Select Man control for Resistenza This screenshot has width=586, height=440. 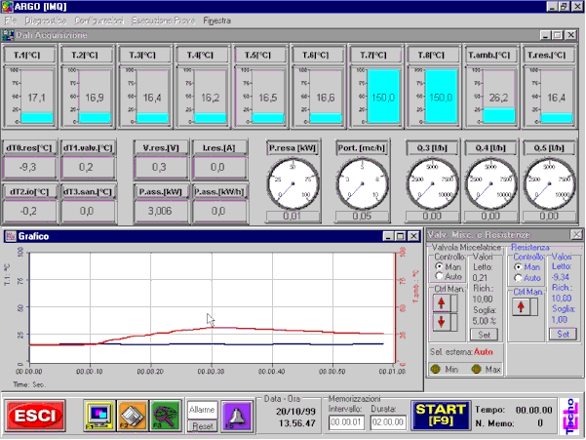point(518,267)
